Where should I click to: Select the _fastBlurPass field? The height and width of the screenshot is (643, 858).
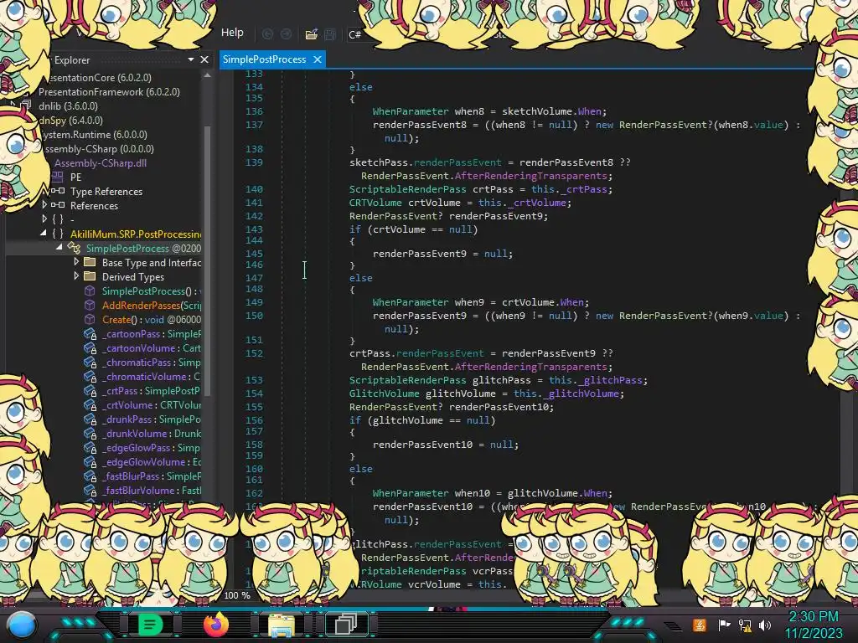coord(151,476)
